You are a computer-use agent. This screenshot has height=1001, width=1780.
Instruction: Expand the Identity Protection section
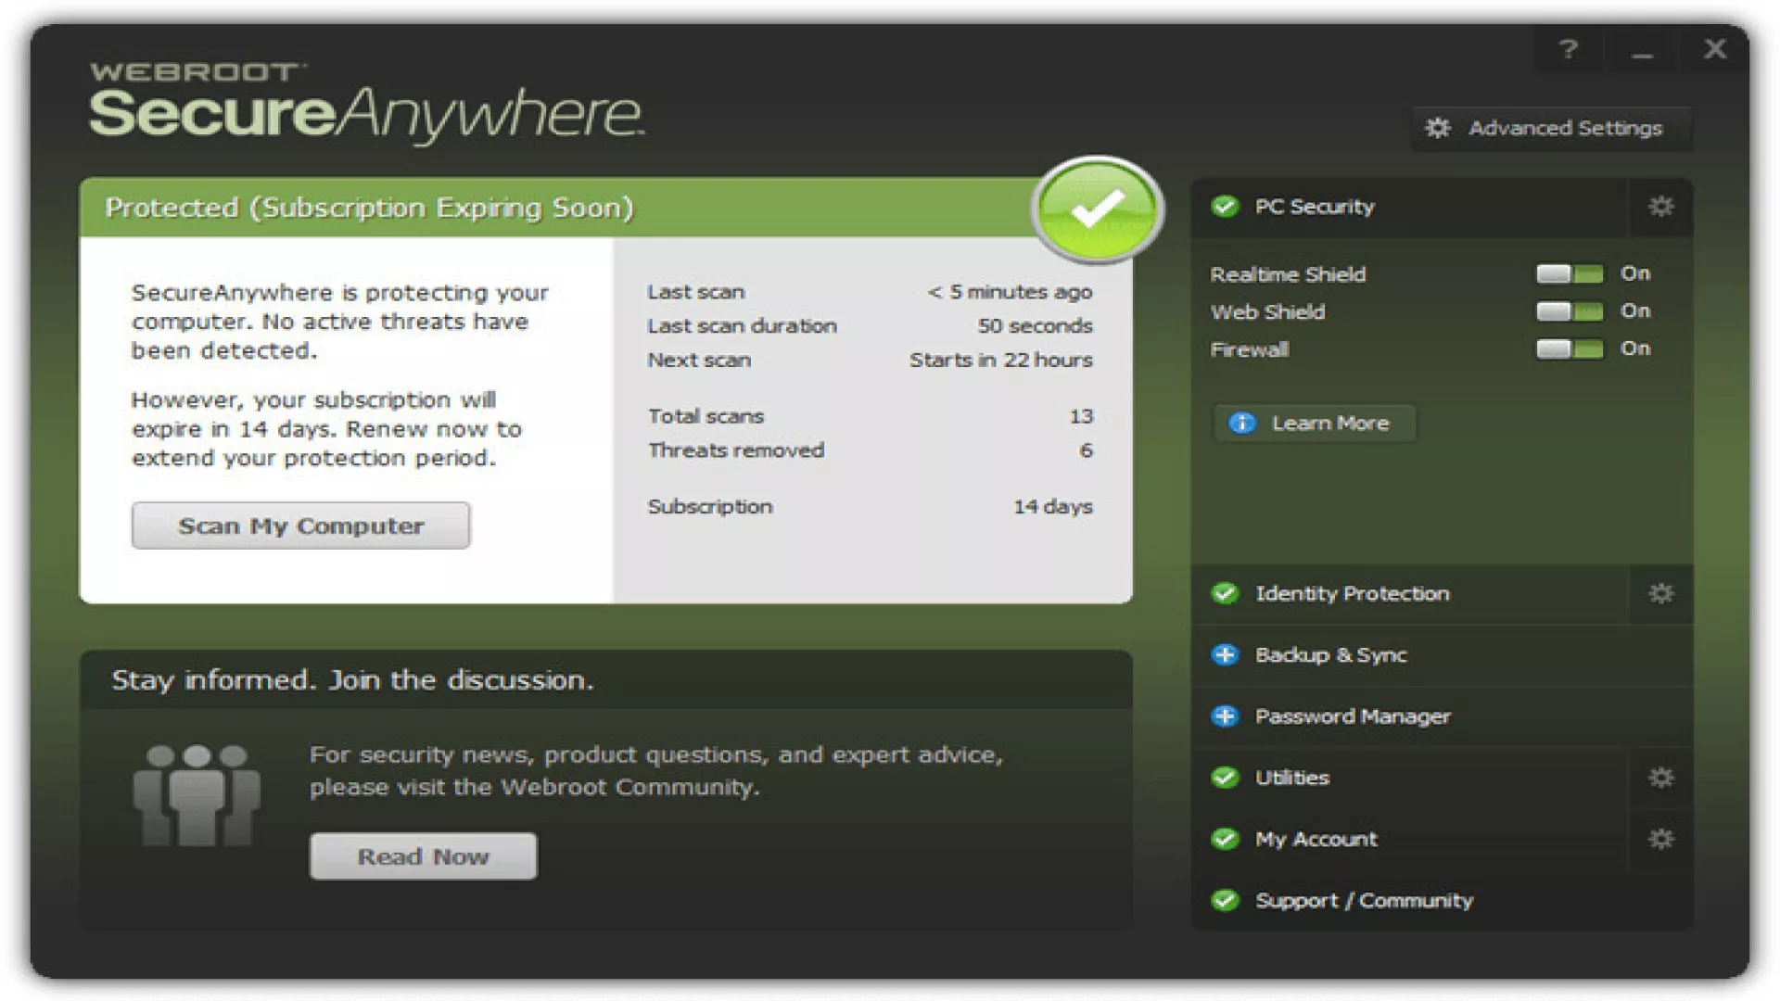(x=1352, y=594)
